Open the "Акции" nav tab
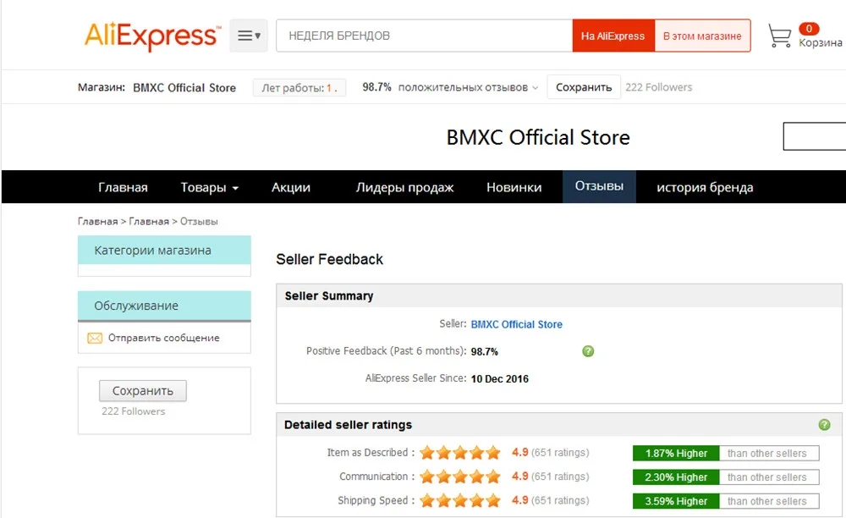Image resolution: width=846 pixels, height=518 pixels. 291,187
